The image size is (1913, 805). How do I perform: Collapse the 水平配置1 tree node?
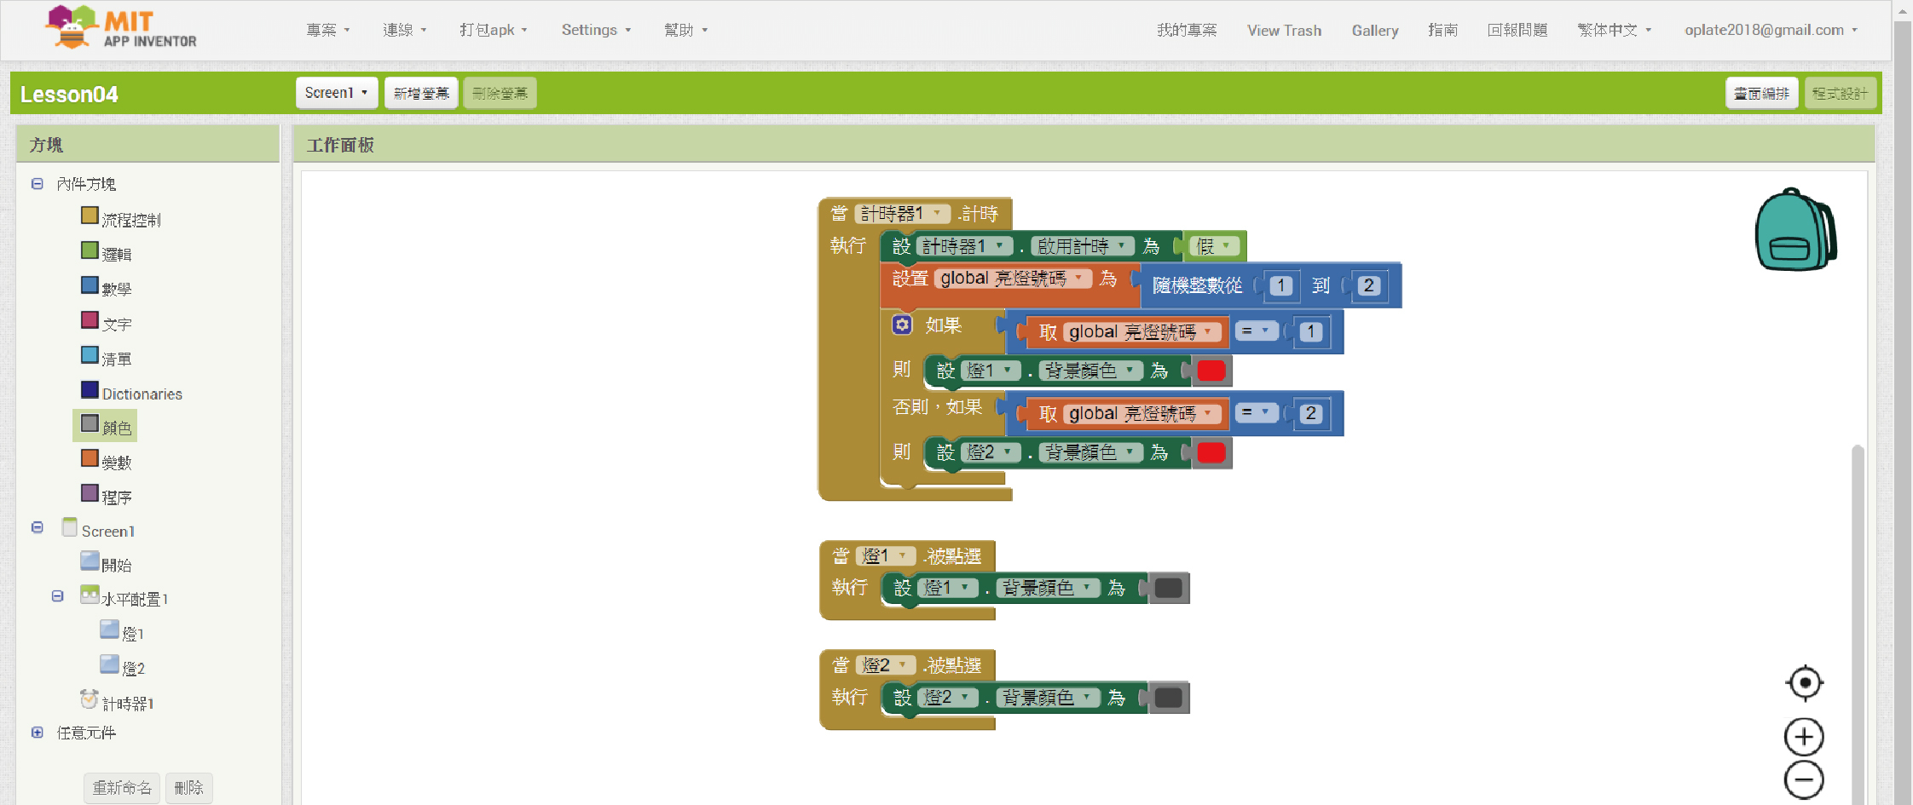click(58, 596)
